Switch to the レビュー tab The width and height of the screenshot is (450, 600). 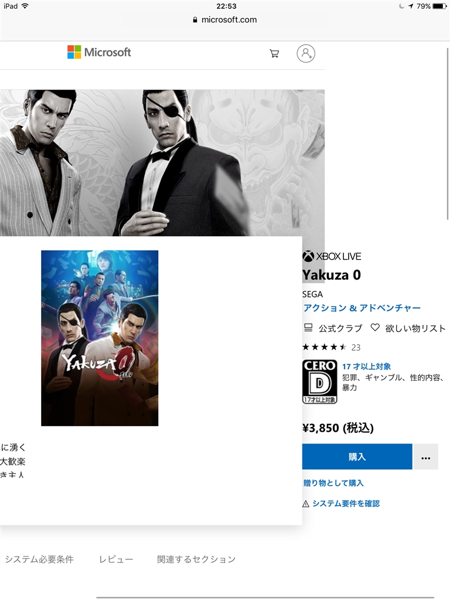pos(116,560)
